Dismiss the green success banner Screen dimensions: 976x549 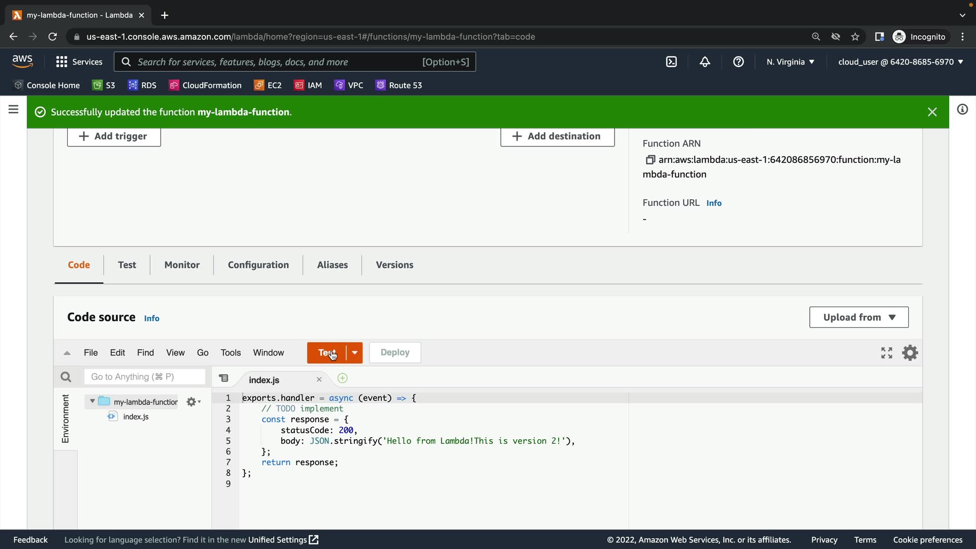tap(932, 112)
